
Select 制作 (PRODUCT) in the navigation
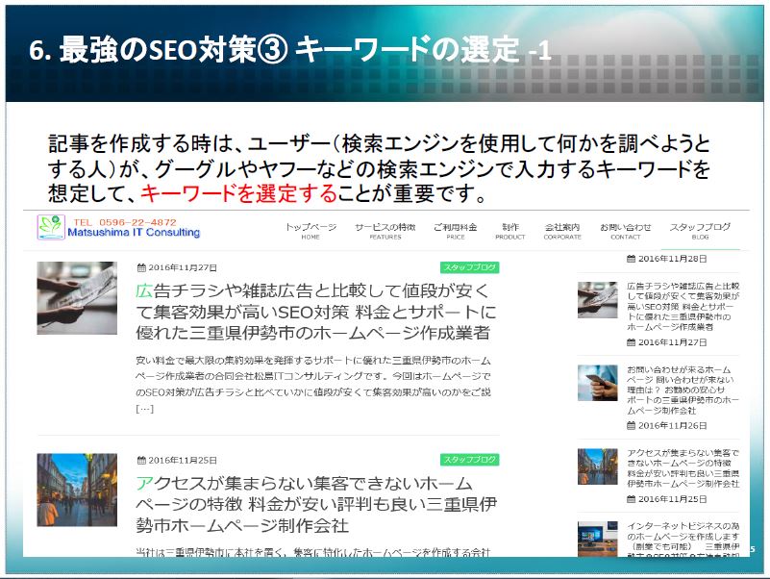click(x=509, y=231)
